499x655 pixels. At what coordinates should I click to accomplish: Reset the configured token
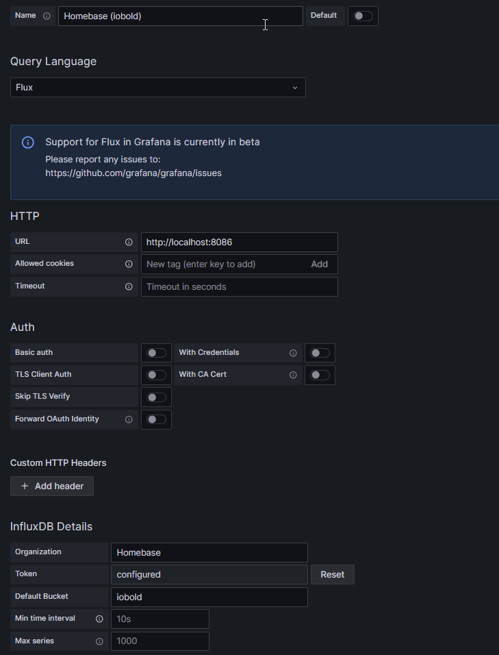coord(332,574)
